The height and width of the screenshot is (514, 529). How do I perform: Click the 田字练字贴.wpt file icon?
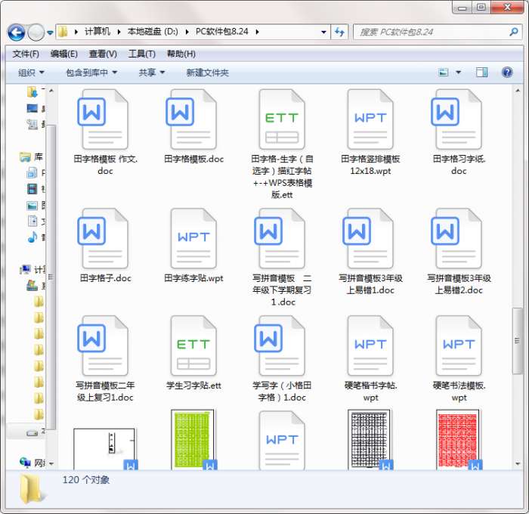pos(193,239)
